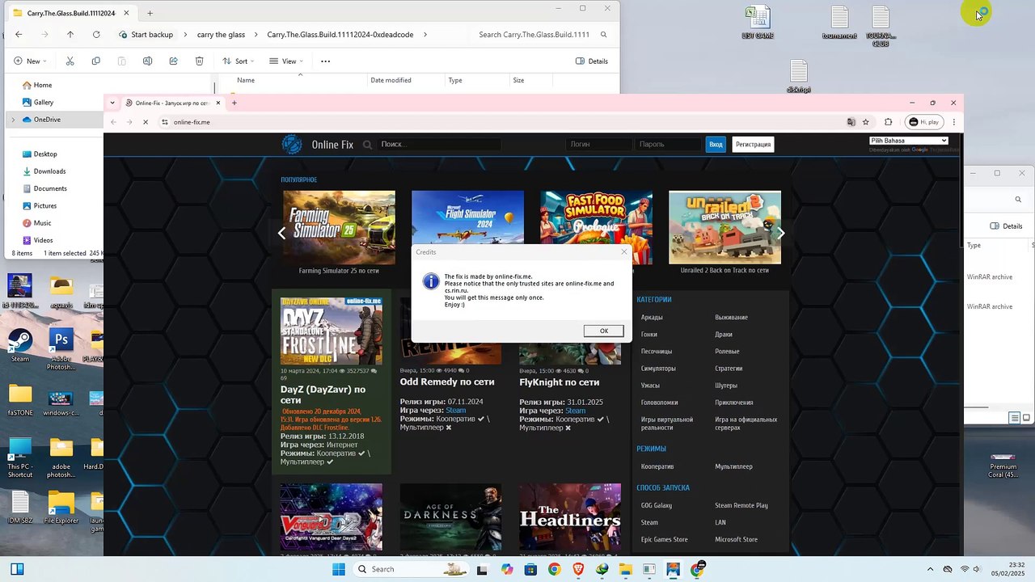Click the Share icon in File Explorer
The image size is (1035, 582).
tap(173, 61)
